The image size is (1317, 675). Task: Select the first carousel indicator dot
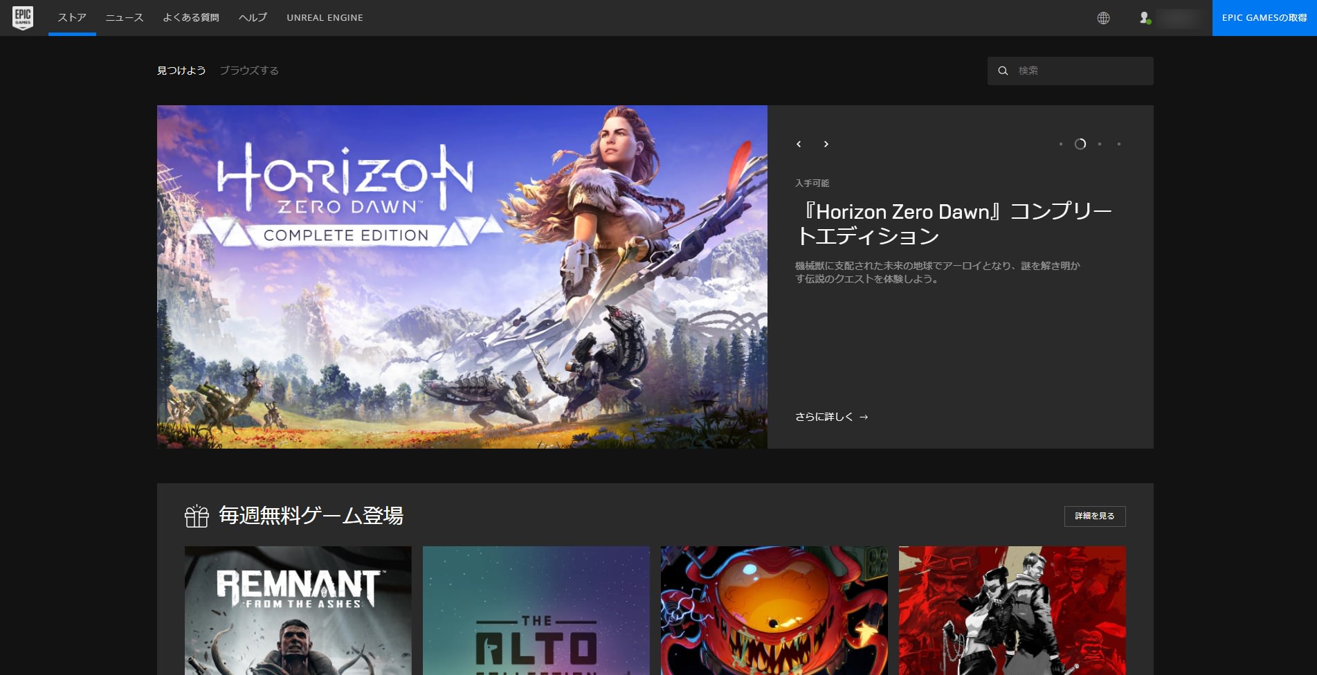1060,144
